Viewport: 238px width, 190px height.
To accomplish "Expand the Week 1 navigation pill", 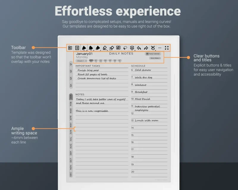I will 82,61.
